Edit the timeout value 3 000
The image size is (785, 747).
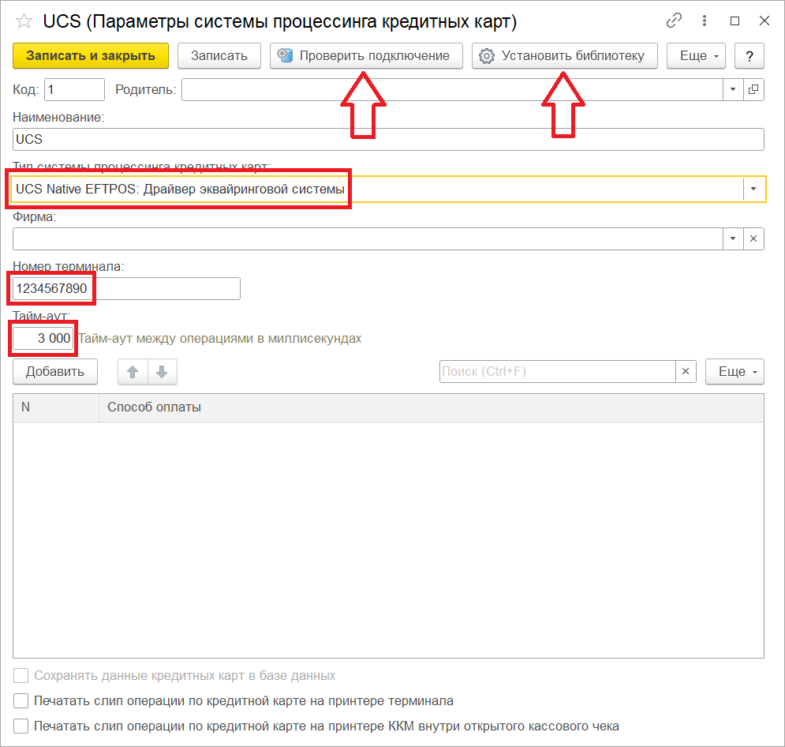43,338
